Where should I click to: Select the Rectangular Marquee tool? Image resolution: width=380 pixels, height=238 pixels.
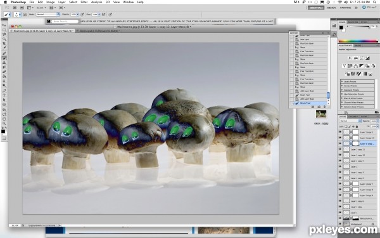[x=4, y=30]
